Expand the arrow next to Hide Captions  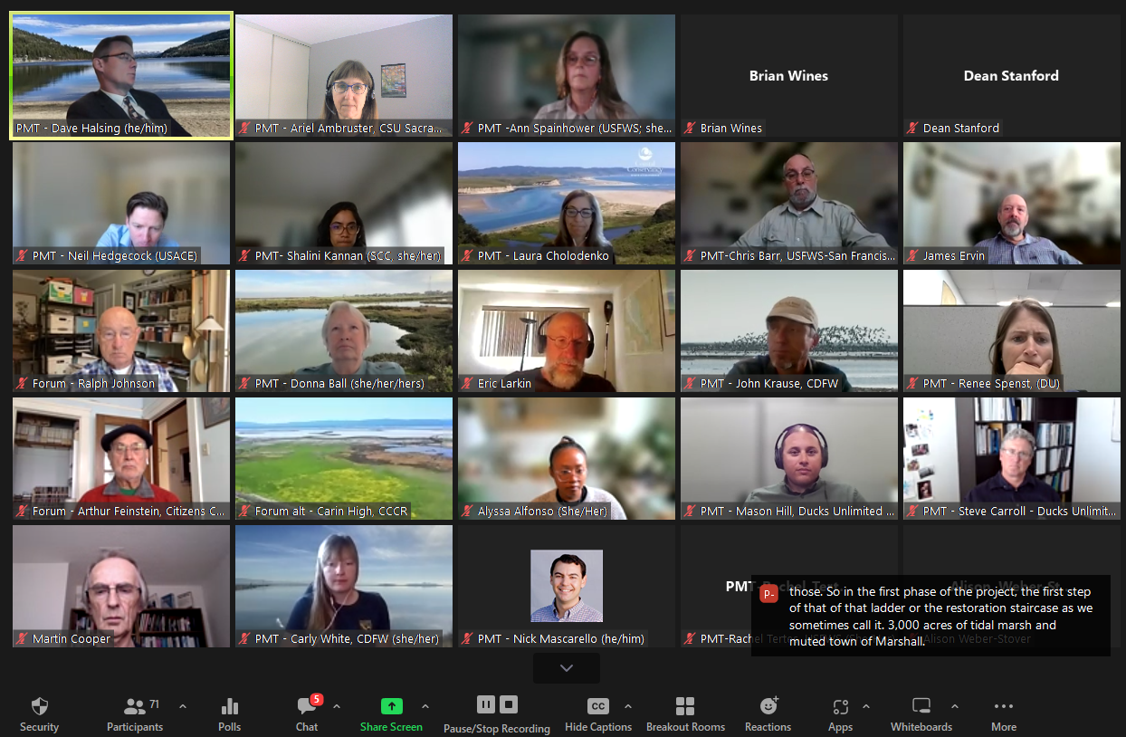pos(628,706)
